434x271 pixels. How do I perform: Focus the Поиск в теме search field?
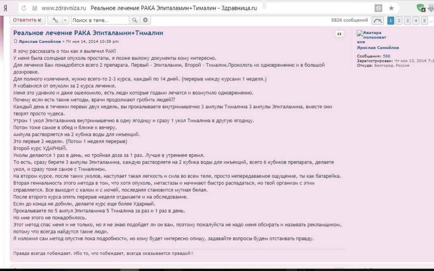(100, 20)
